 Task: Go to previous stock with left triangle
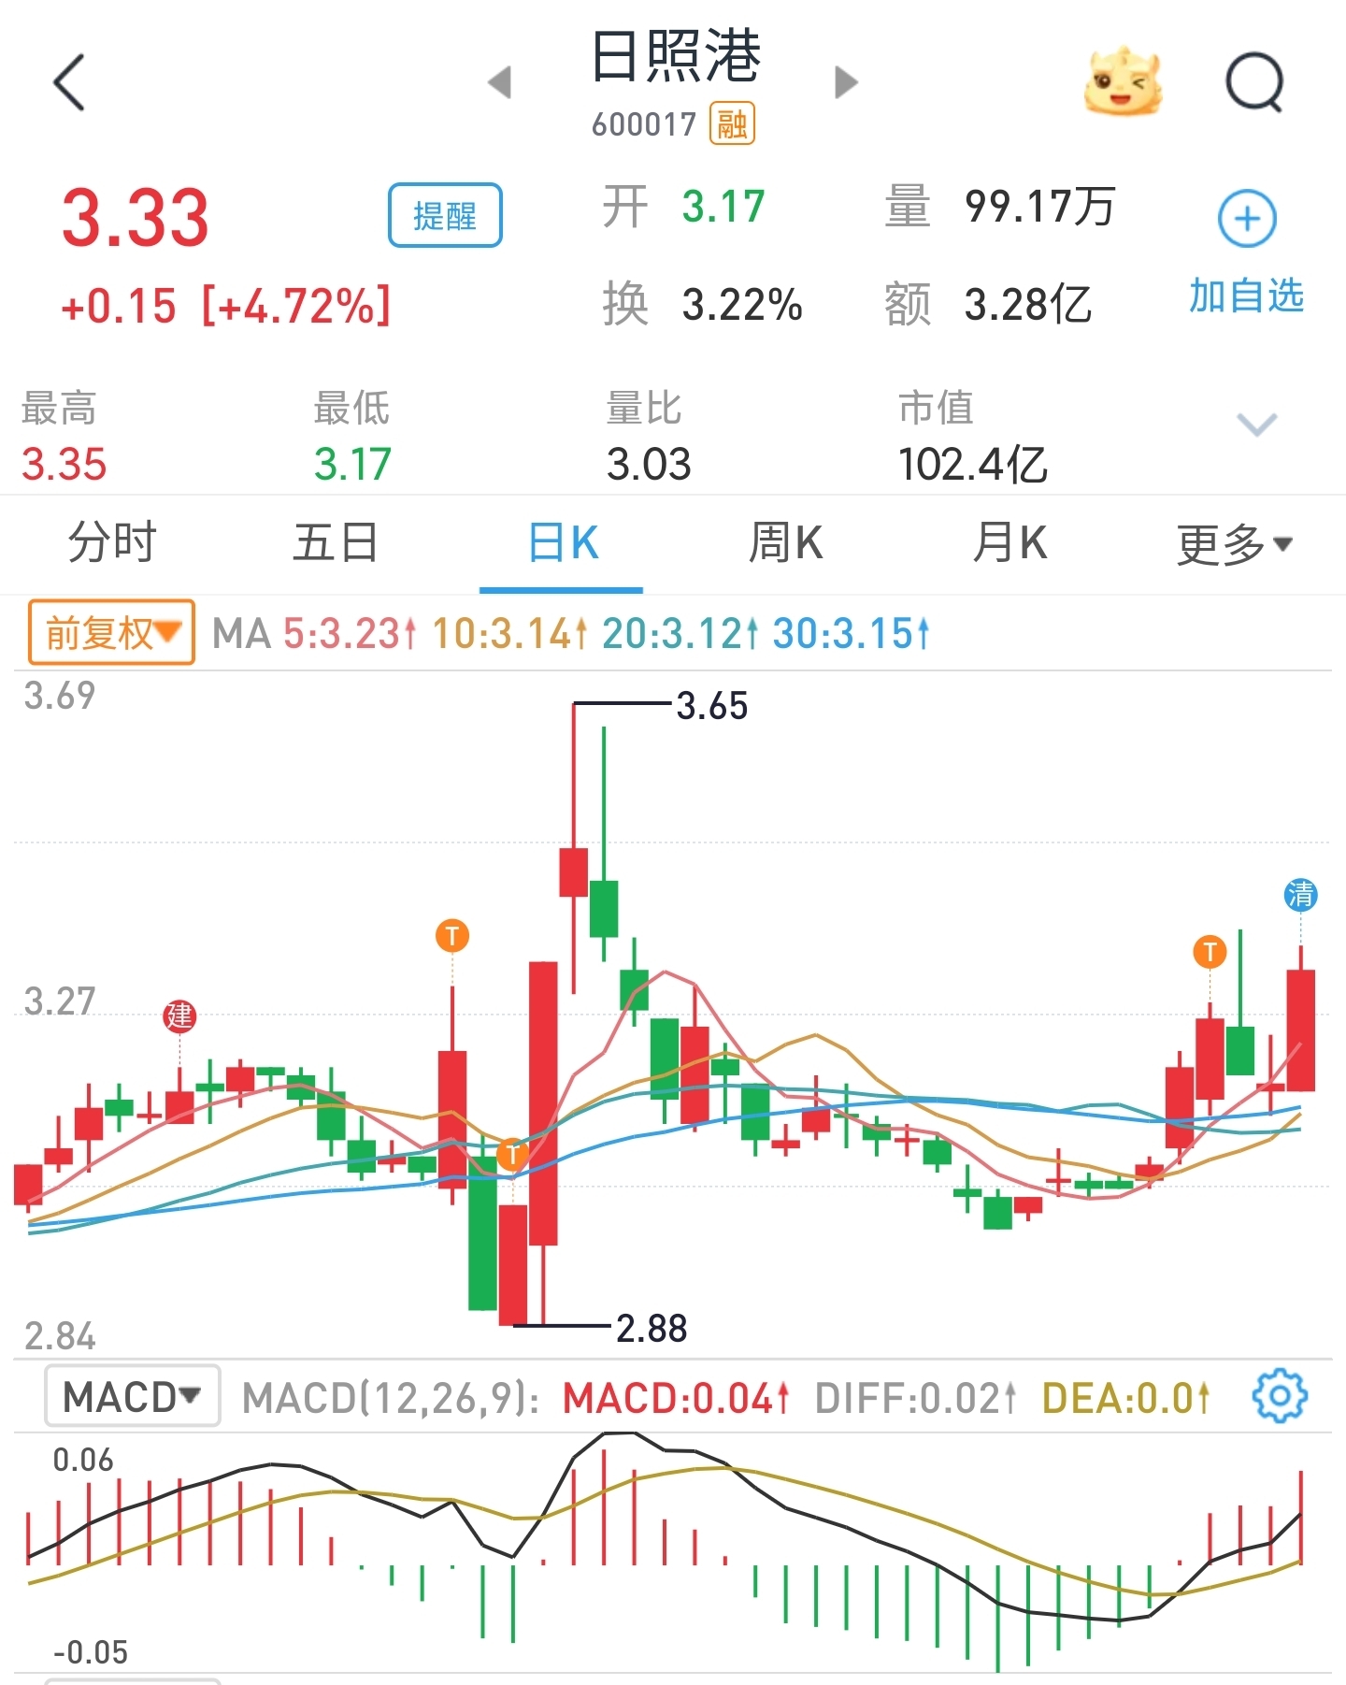tap(500, 82)
